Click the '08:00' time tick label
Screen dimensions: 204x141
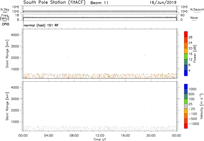coord(74,136)
